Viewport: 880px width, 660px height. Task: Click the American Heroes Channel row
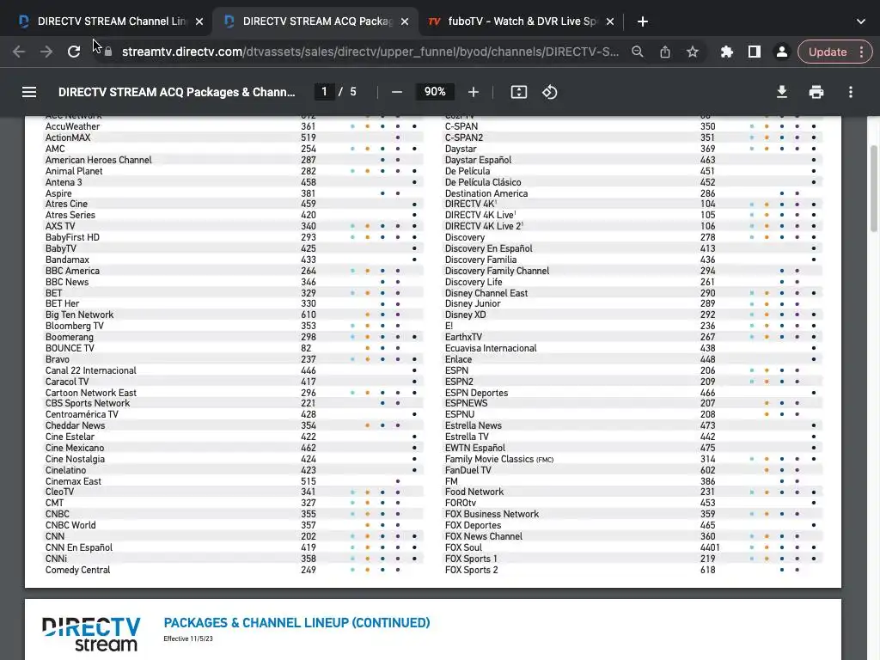coord(235,160)
